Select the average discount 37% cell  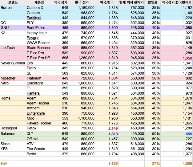coord(152,164)
